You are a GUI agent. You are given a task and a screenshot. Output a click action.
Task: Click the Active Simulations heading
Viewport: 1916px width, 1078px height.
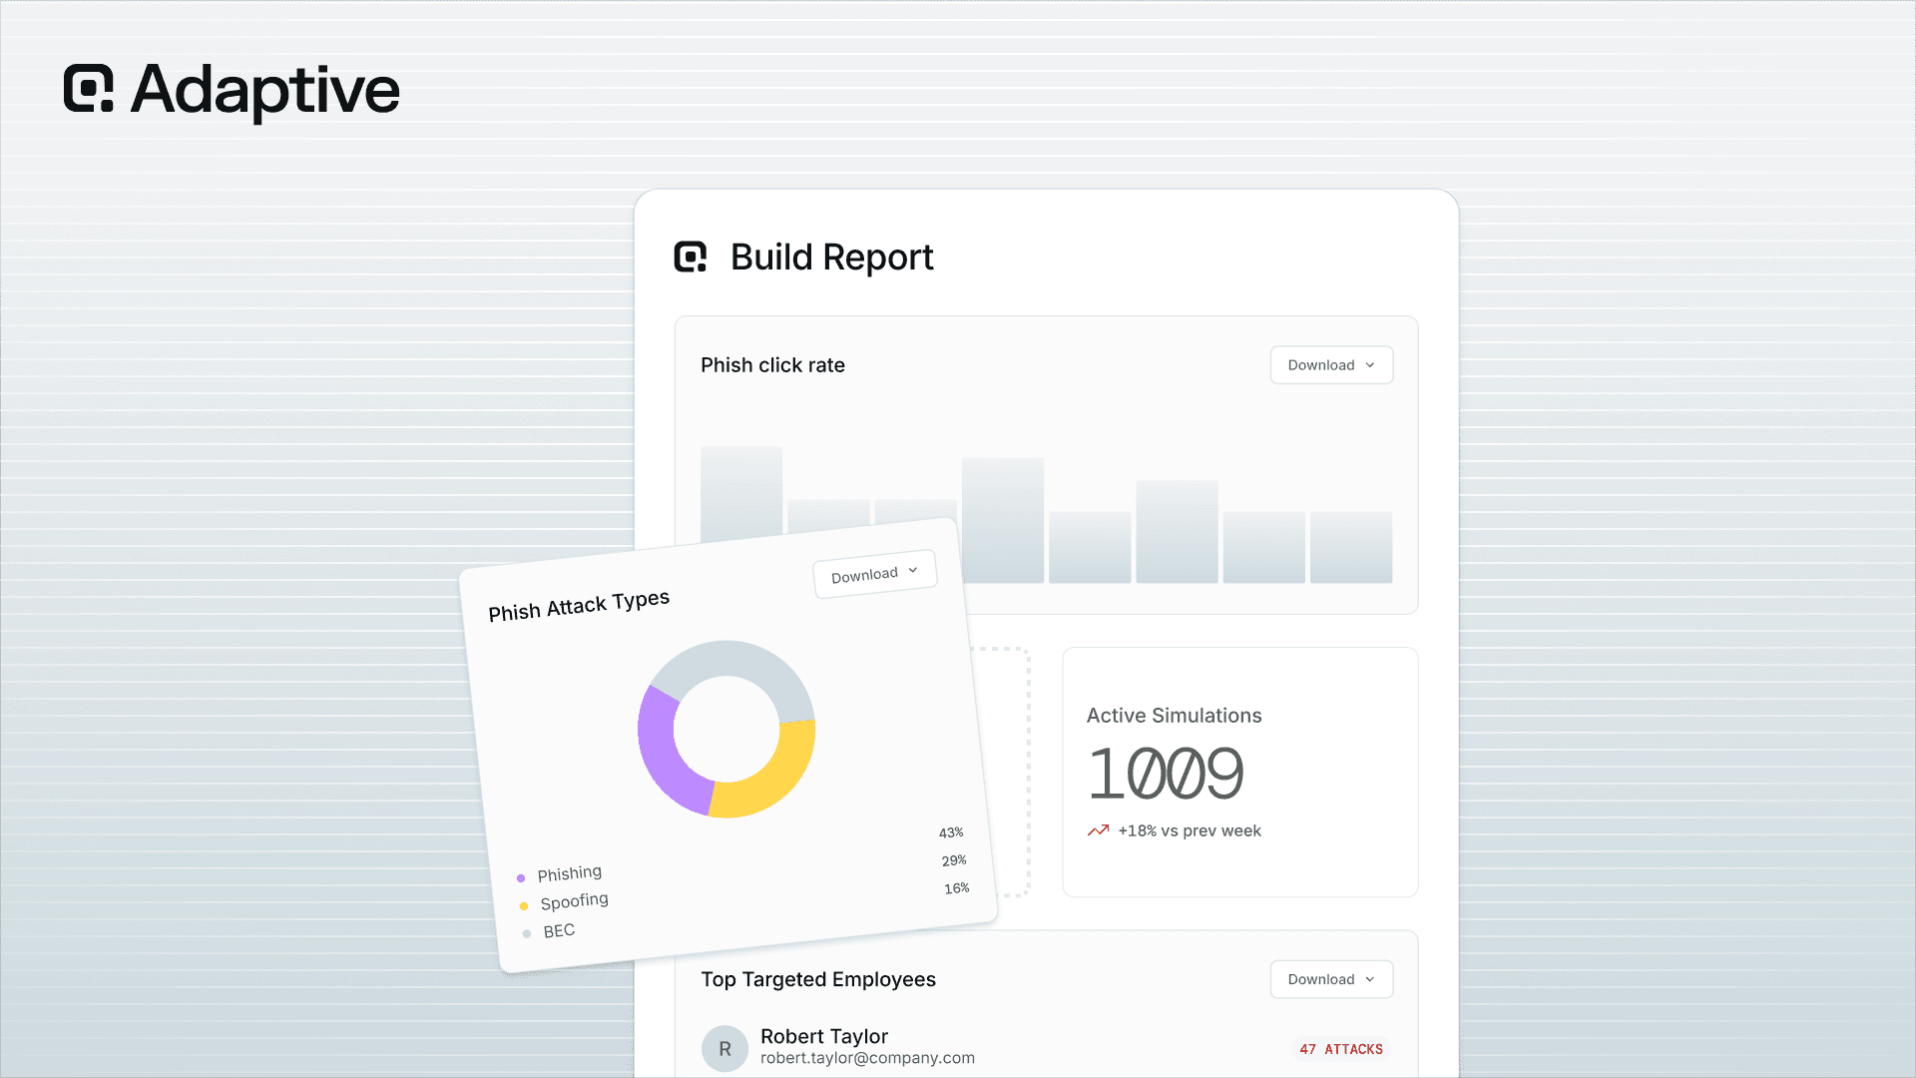pos(1174,716)
